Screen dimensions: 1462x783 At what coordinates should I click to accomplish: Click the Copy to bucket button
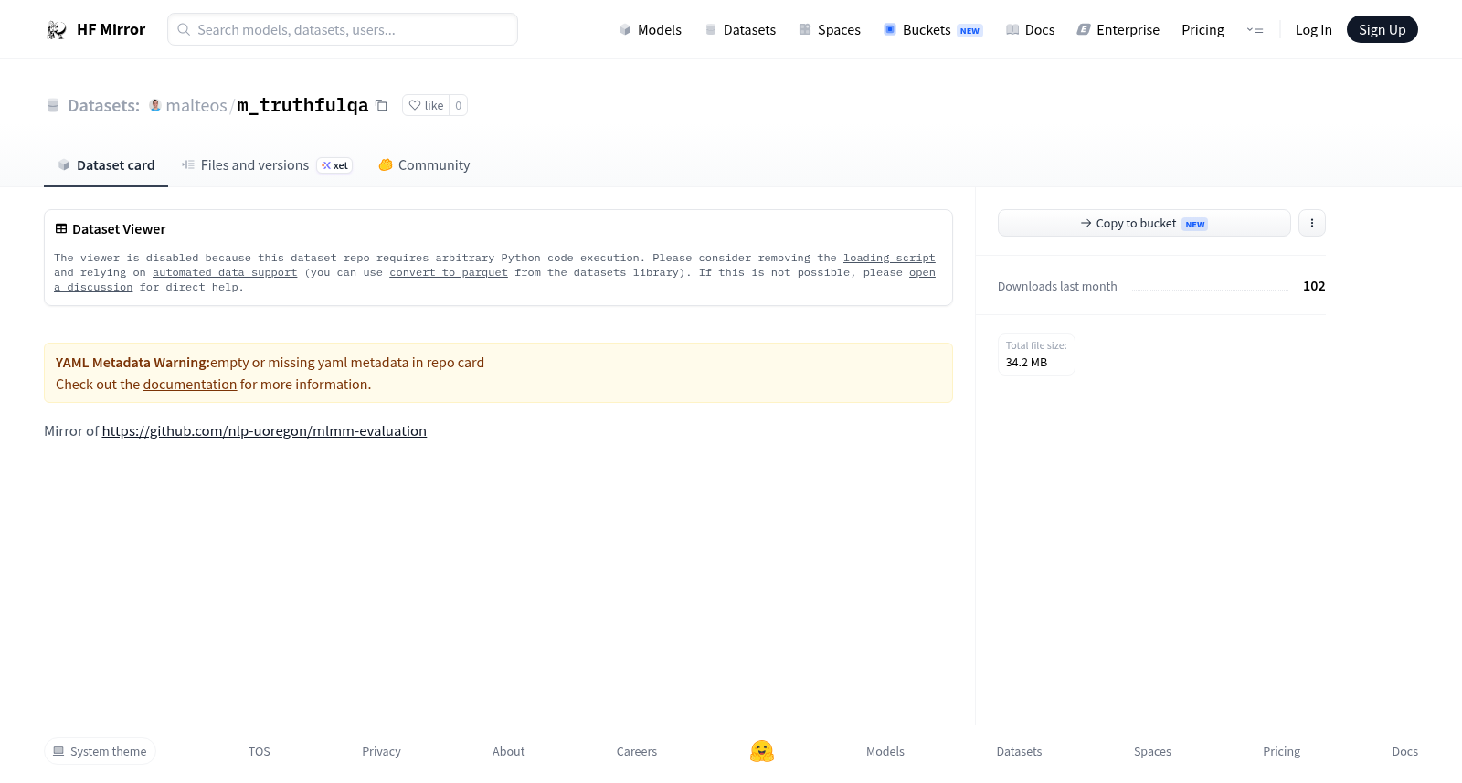[x=1144, y=223]
